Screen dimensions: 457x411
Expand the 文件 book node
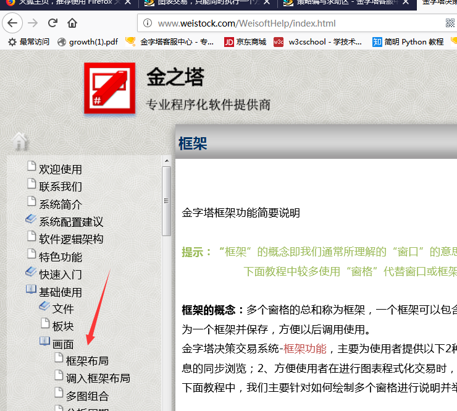pyautogui.click(x=63, y=308)
